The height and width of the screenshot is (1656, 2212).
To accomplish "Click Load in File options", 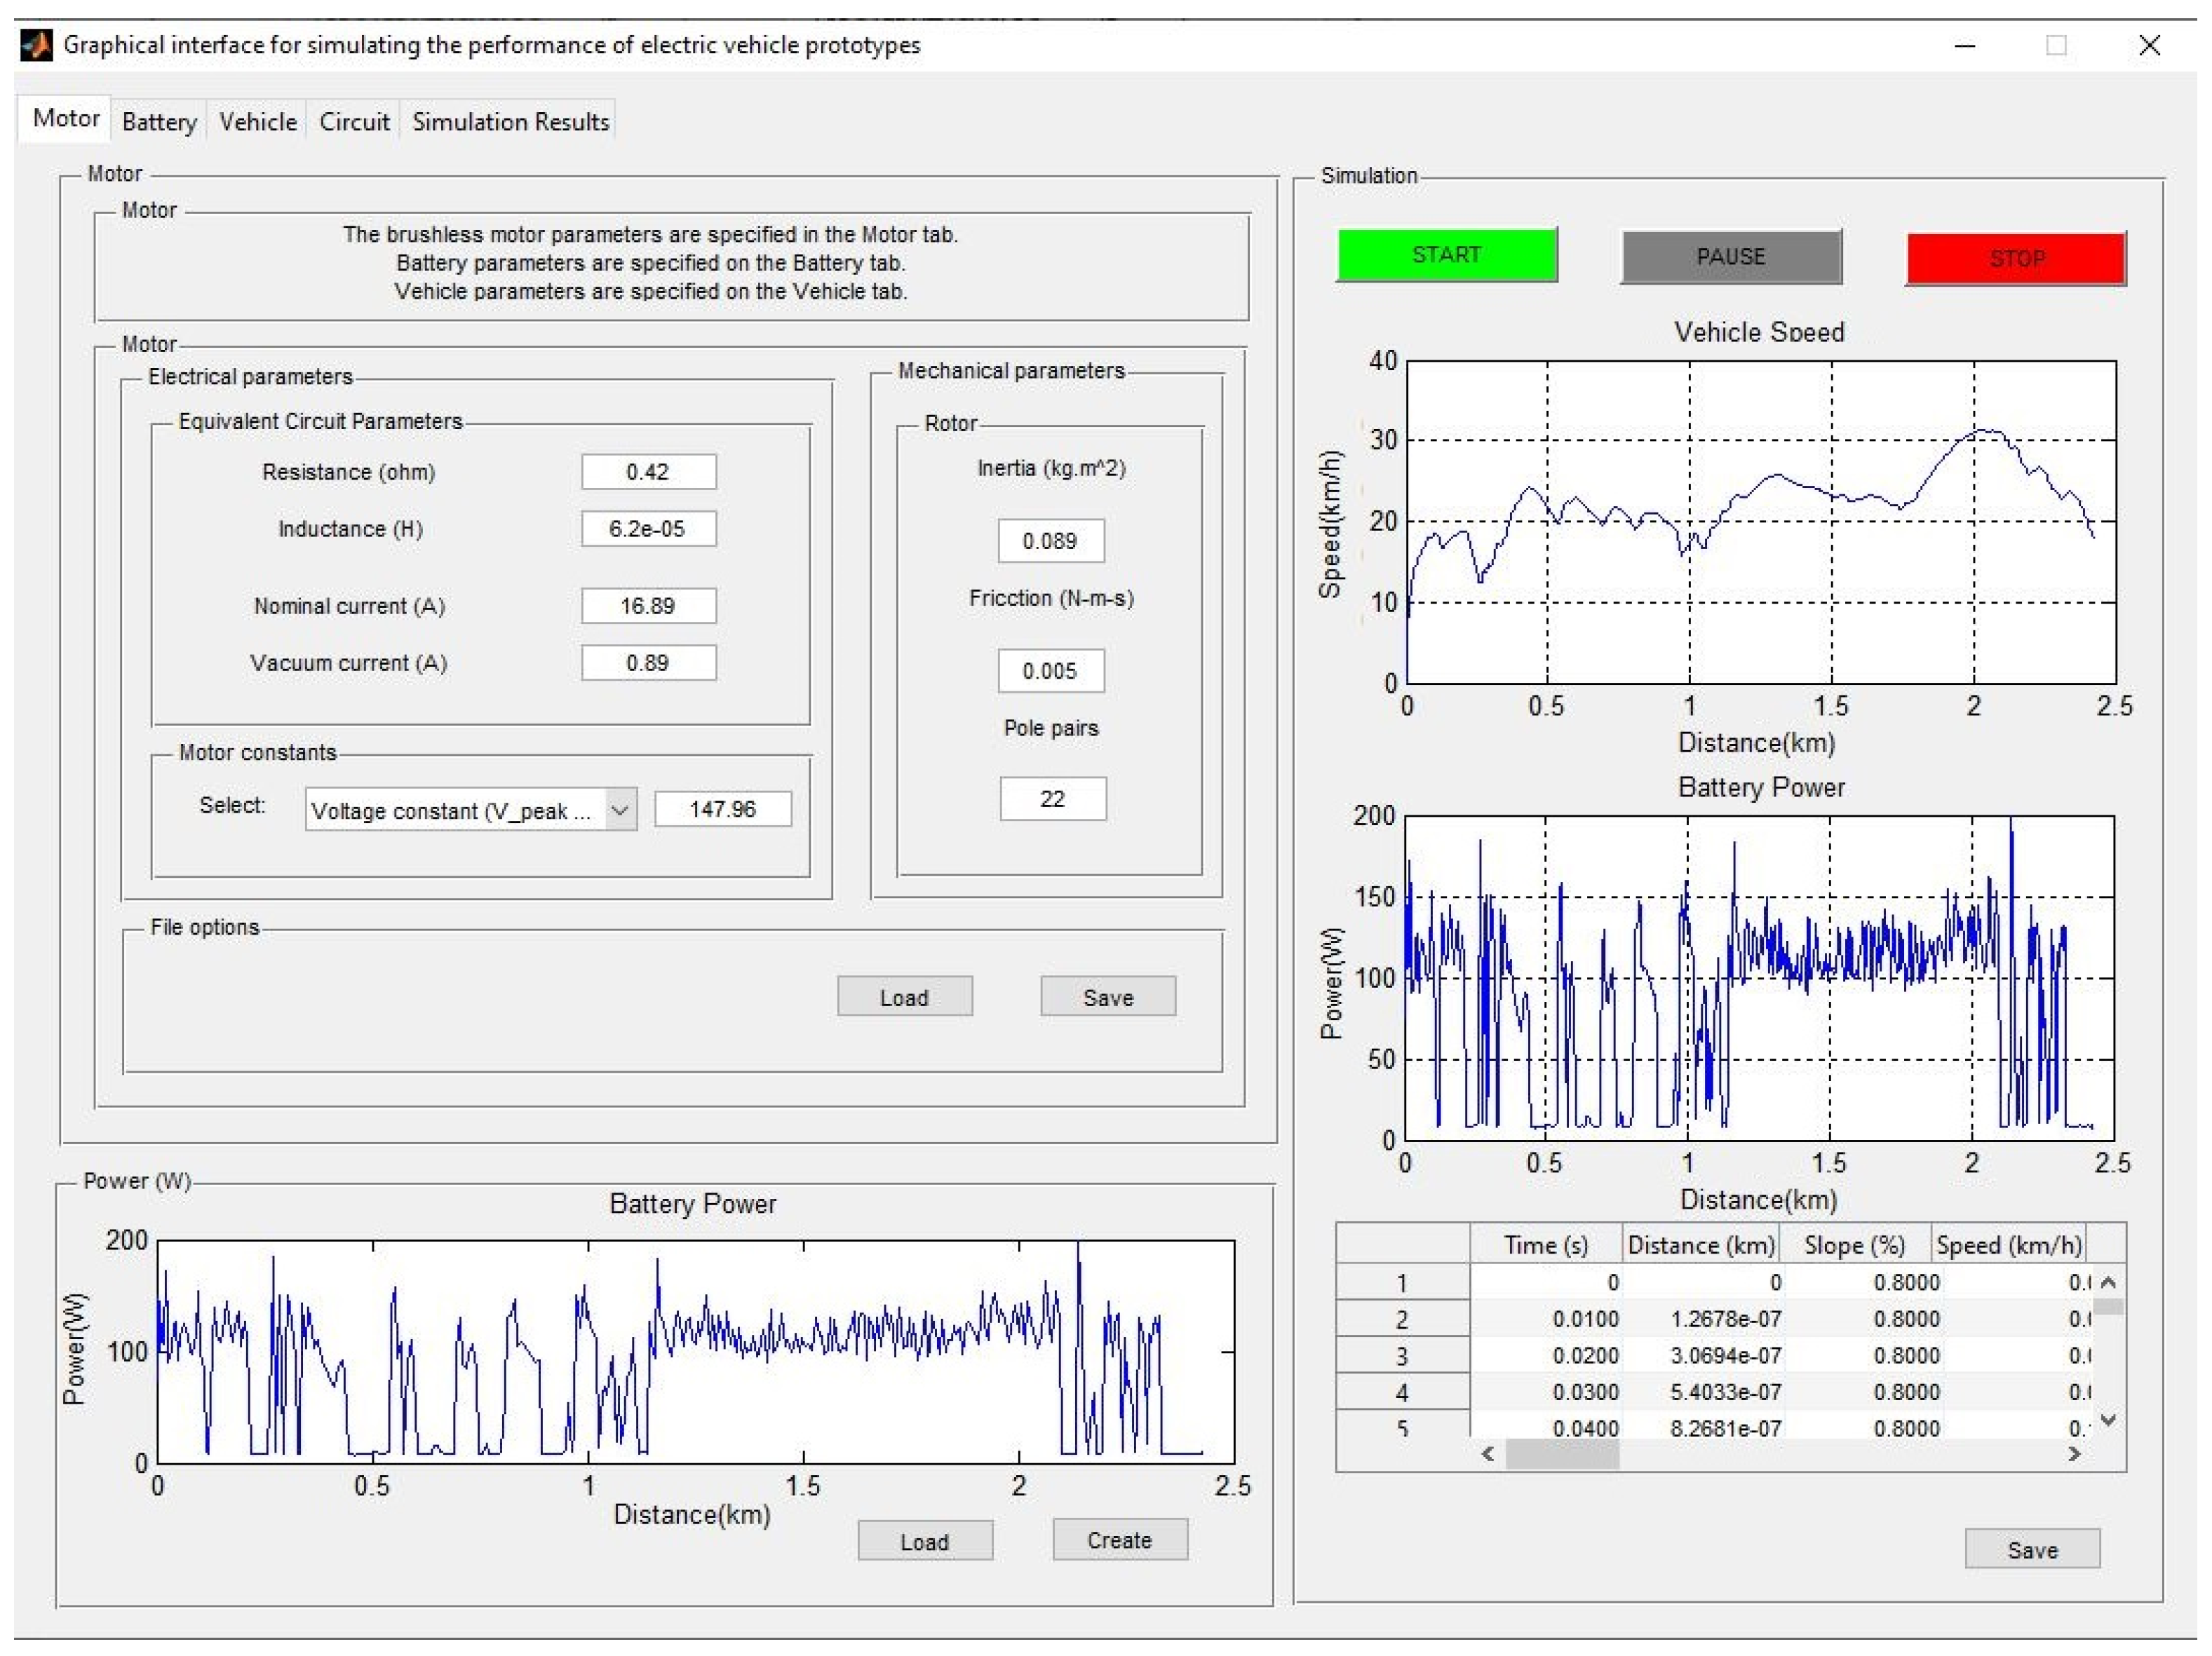I will (904, 996).
